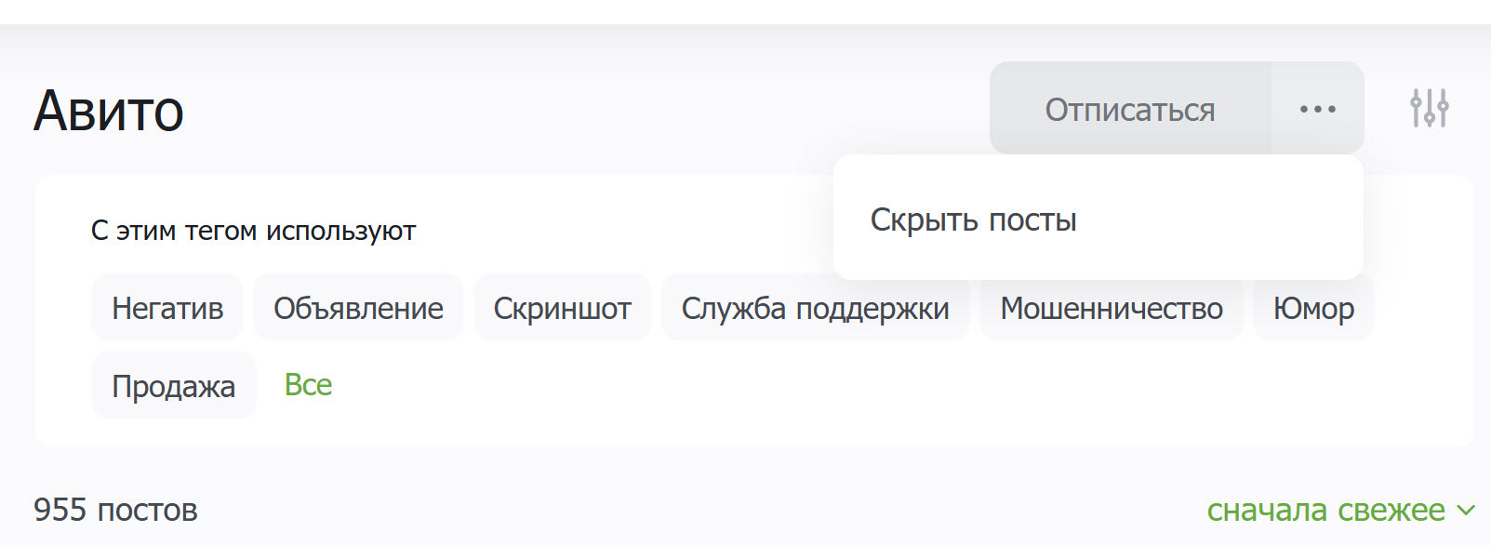Select the 'Негатив' tag chip
The width and height of the screenshot is (1491, 545).
pyautogui.click(x=167, y=308)
